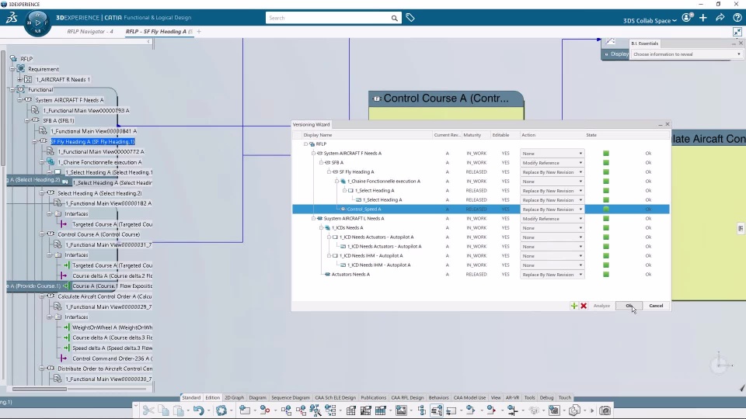746x419 pixels.
Task: Switch to the CAA RFL Design tab
Action: [407, 397]
